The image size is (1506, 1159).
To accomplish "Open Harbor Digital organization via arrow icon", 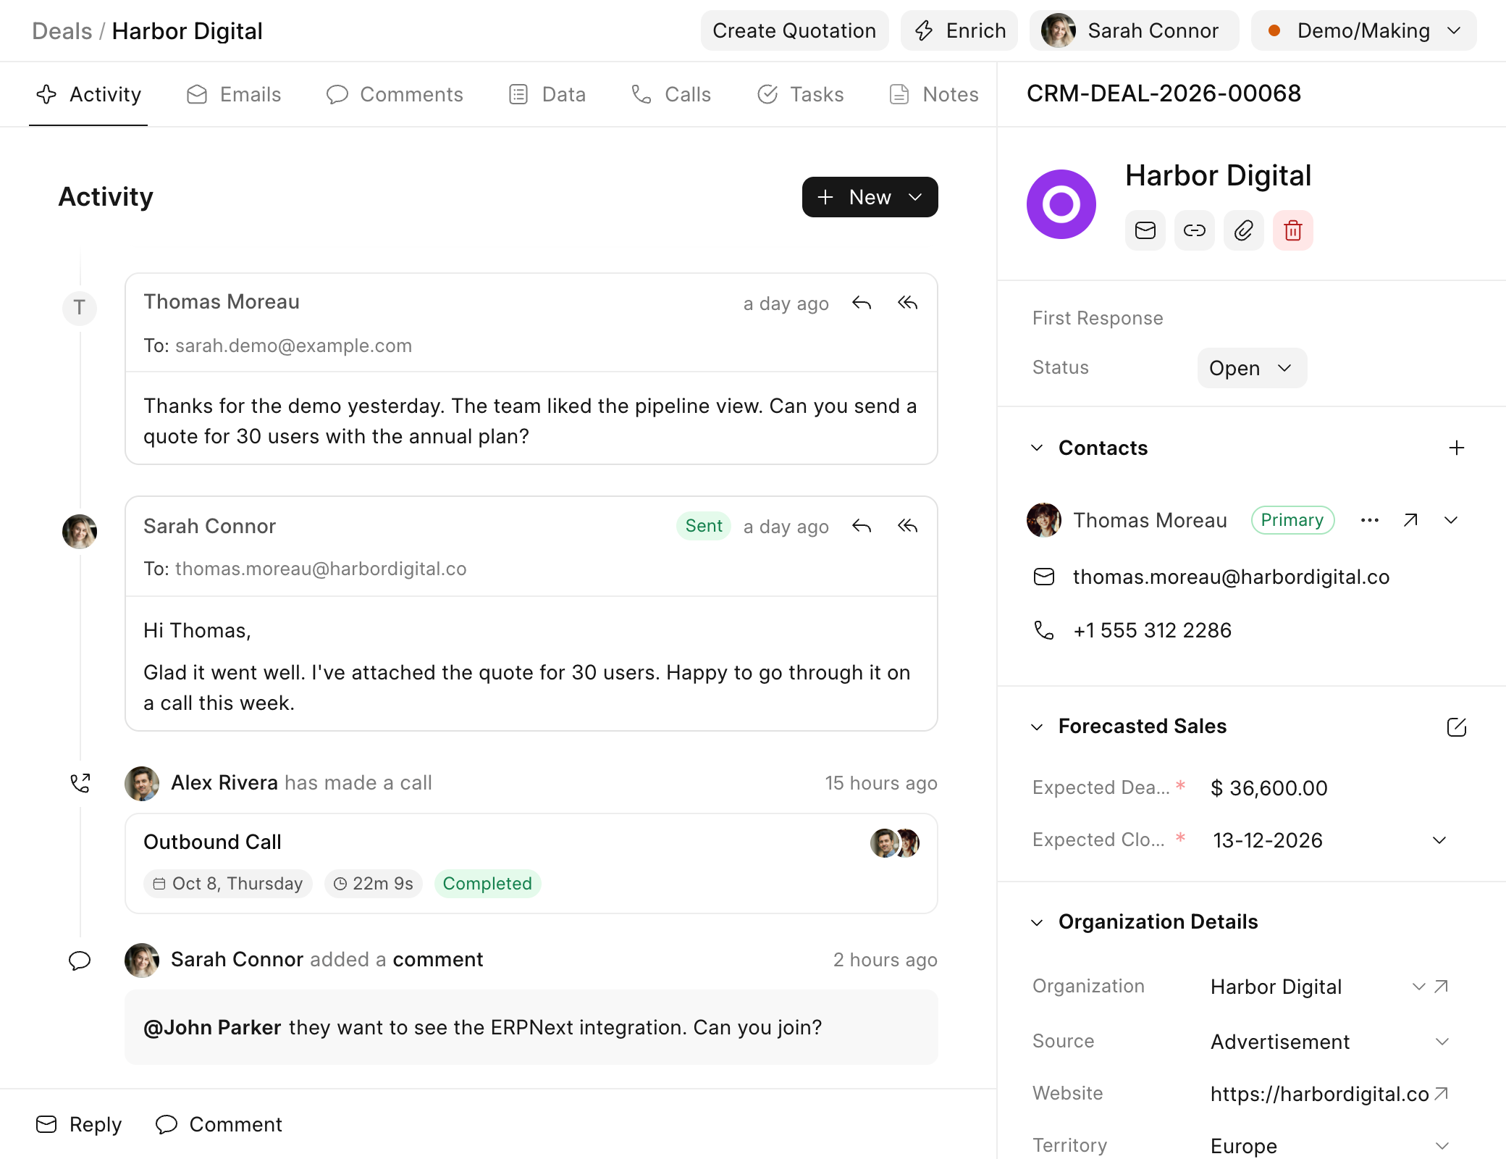I will click(1442, 987).
